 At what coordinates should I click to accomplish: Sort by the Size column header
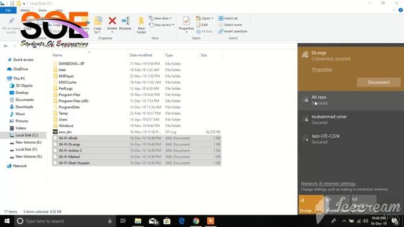pos(203,55)
